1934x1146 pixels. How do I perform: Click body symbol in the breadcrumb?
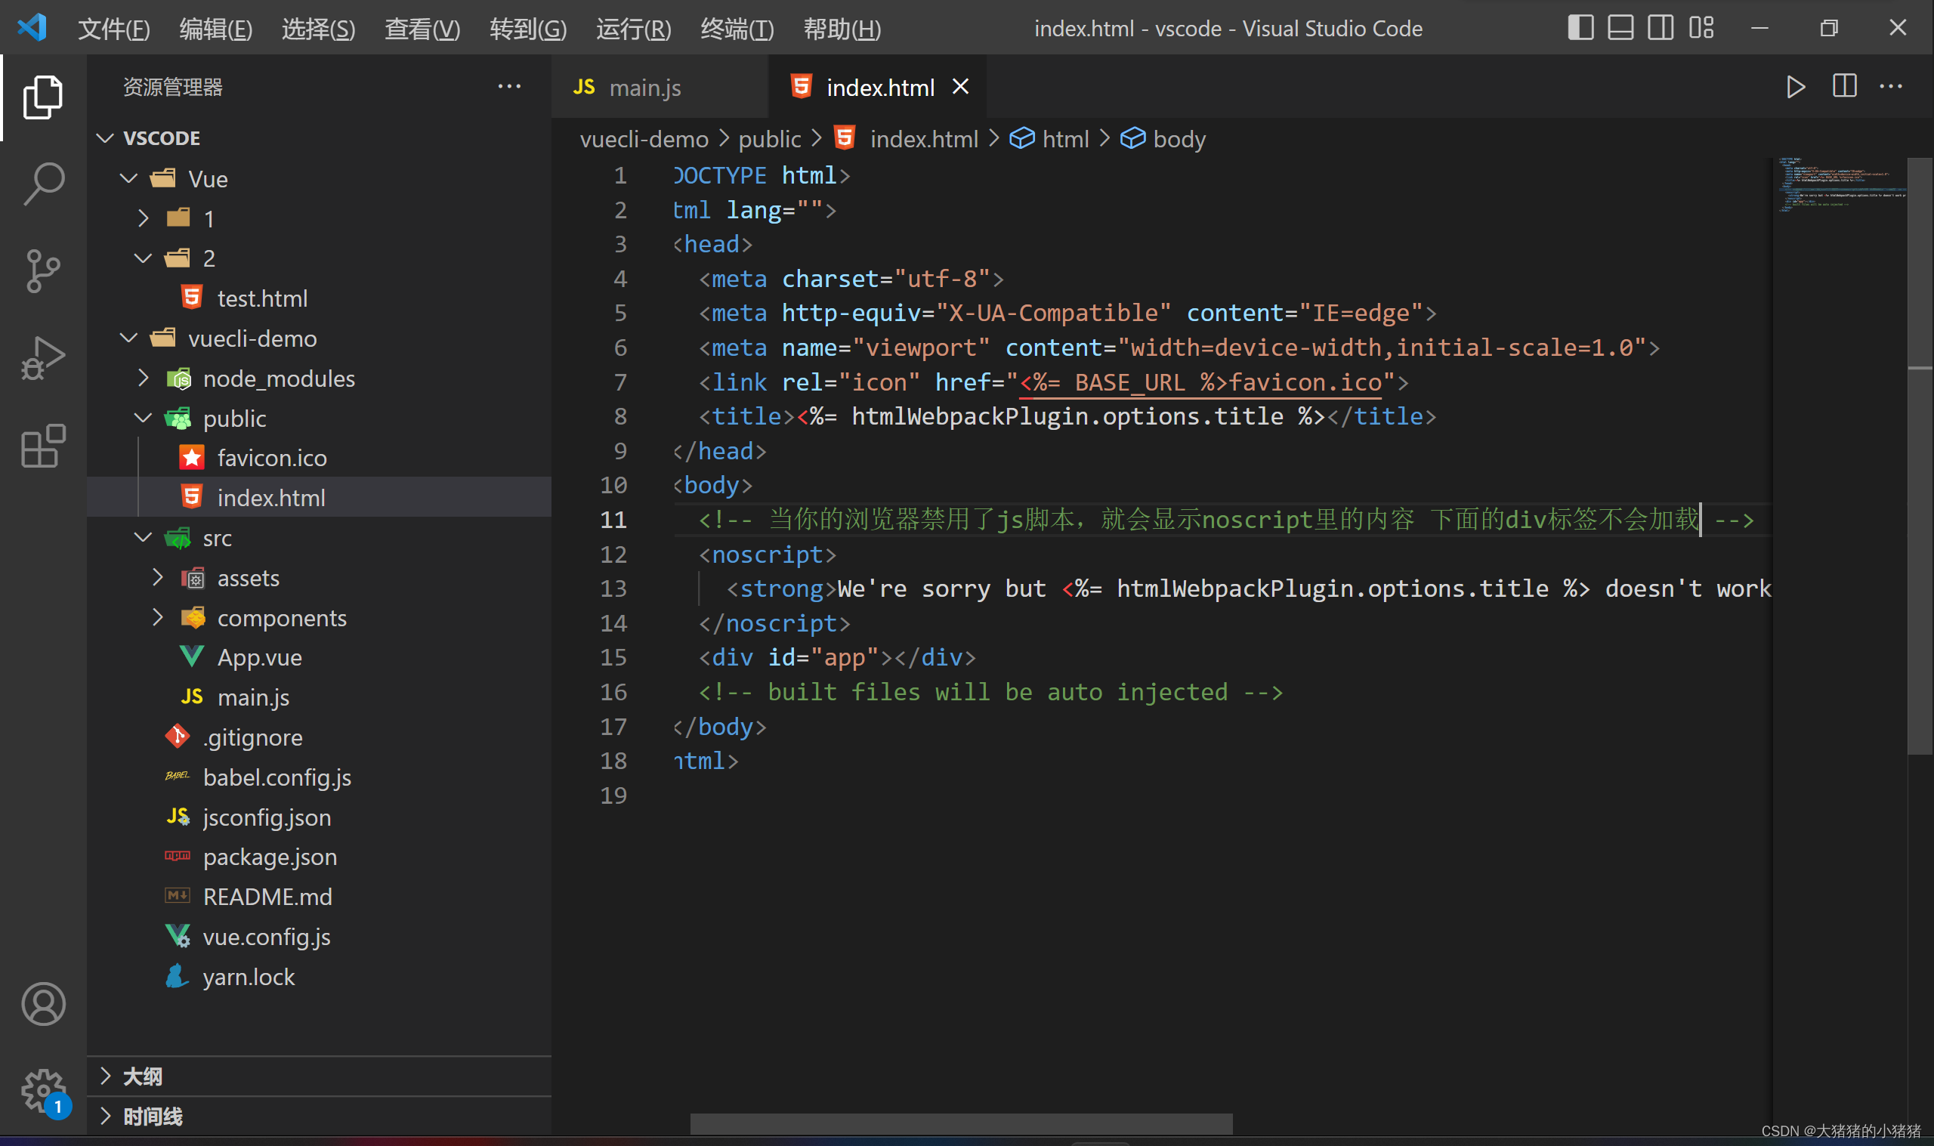point(1163,139)
